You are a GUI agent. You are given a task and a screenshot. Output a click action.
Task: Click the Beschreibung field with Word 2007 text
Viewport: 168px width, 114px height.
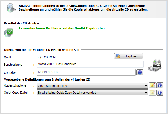tap(90, 64)
